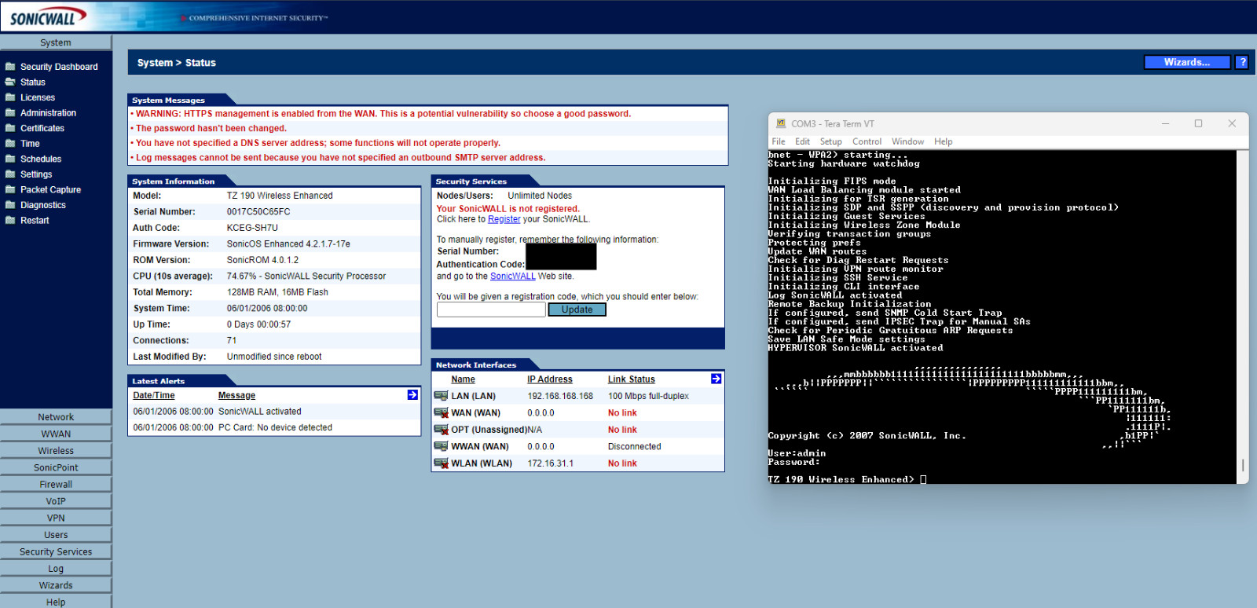The image size is (1257, 608).
Task: Sort interfaces by Name column
Action: tap(463, 379)
